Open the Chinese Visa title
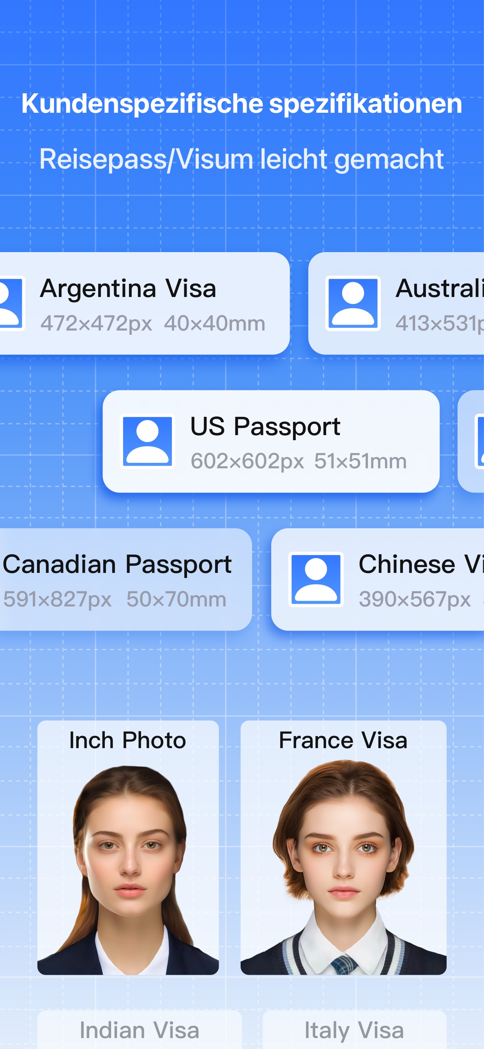Viewport: 484px width, 1049px height. click(421, 564)
